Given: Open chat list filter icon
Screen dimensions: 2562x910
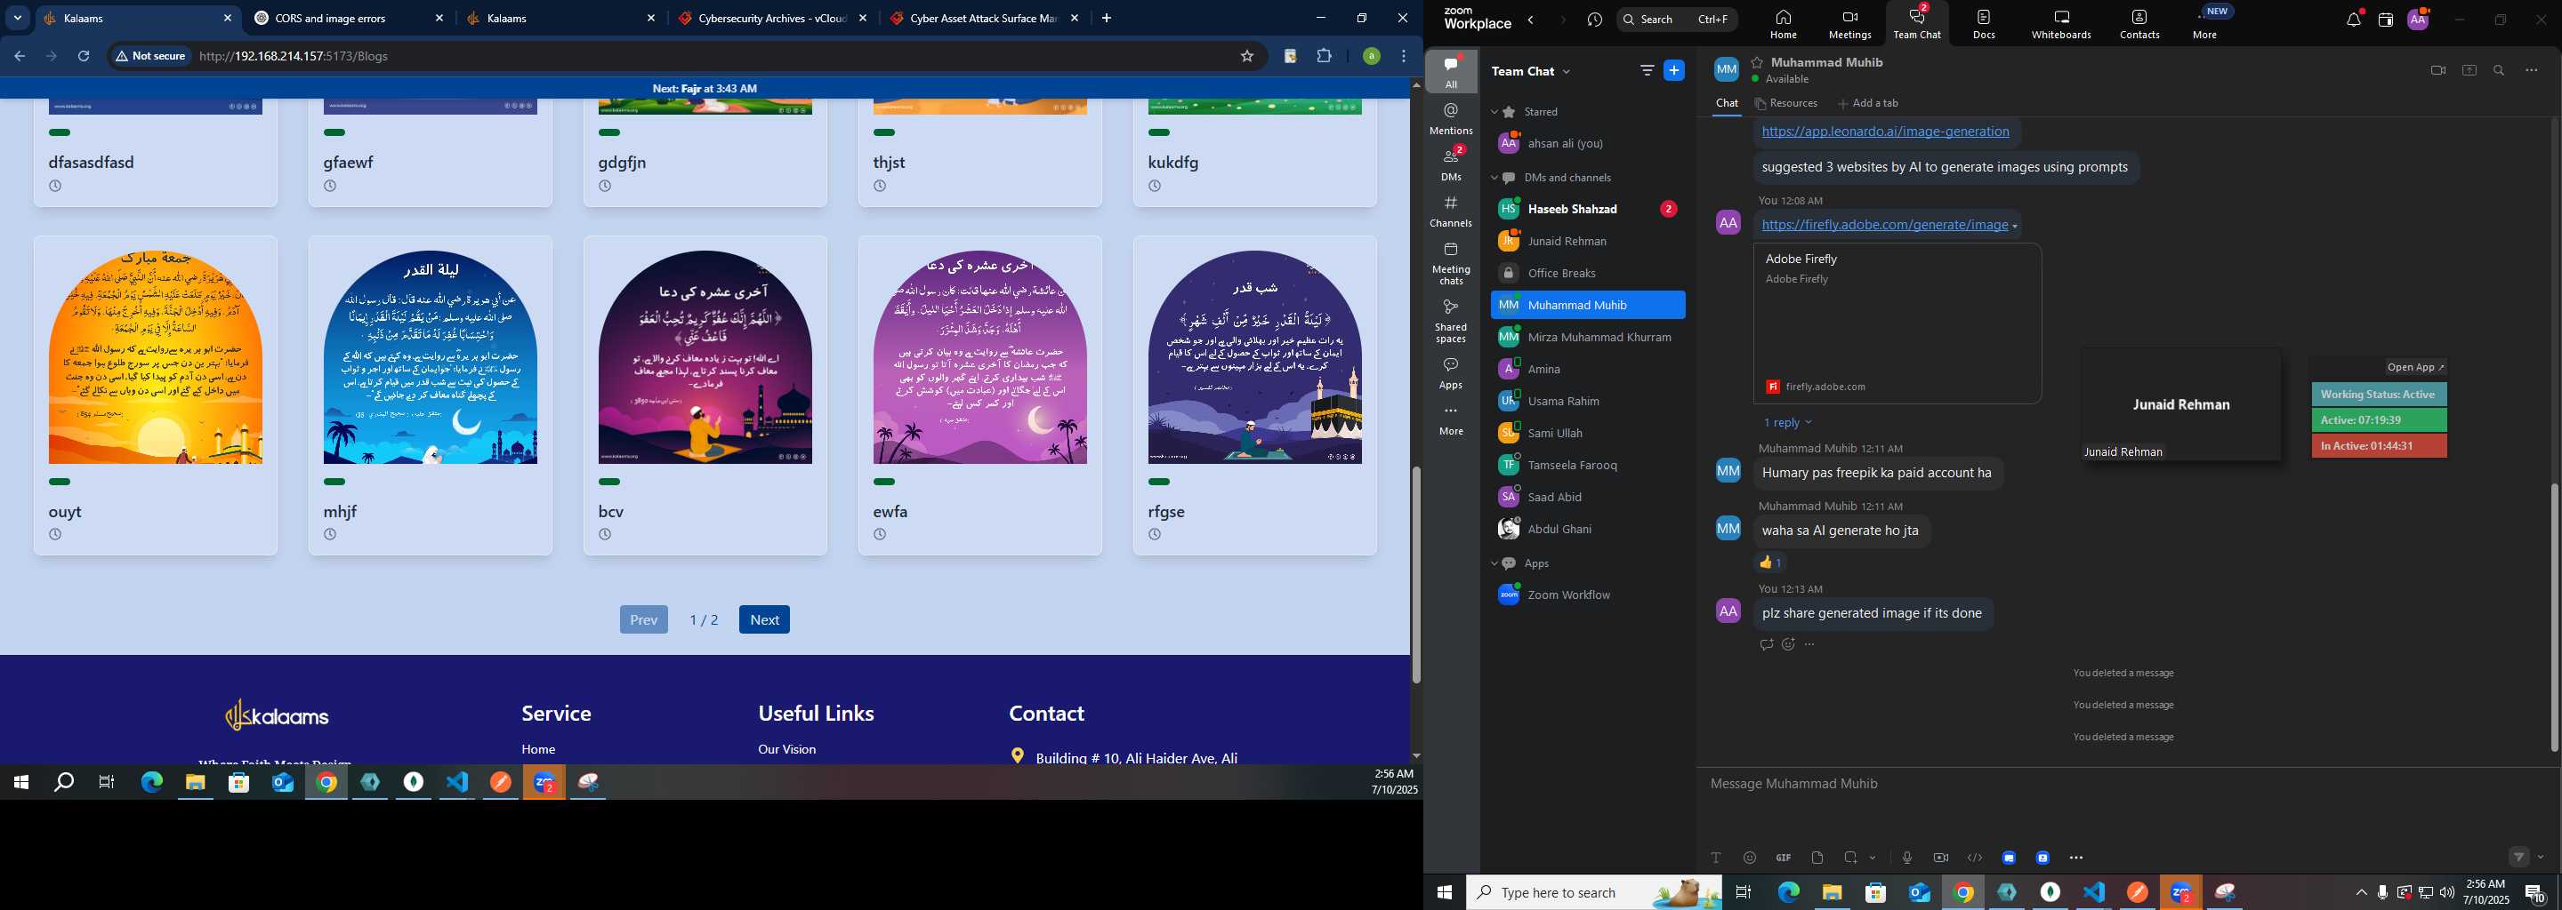Looking at the screenshot, I should coord(1647,70).
